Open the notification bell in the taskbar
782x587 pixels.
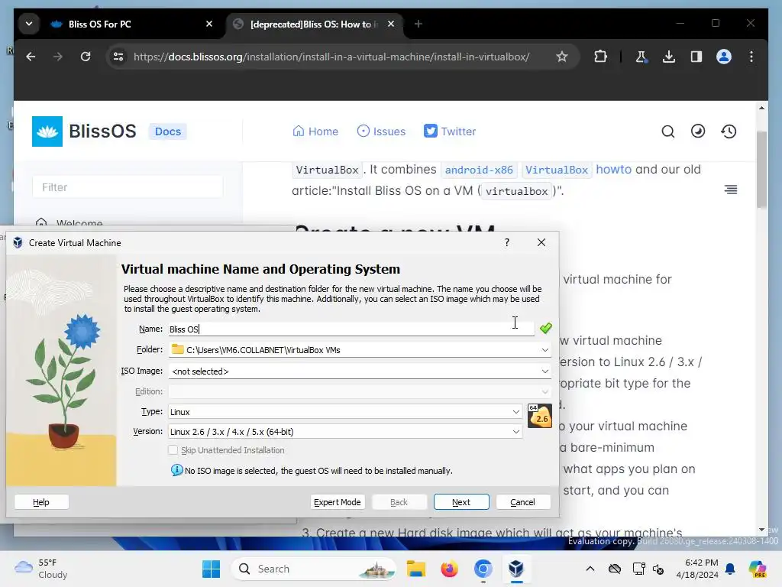click(x=730, y=569)
